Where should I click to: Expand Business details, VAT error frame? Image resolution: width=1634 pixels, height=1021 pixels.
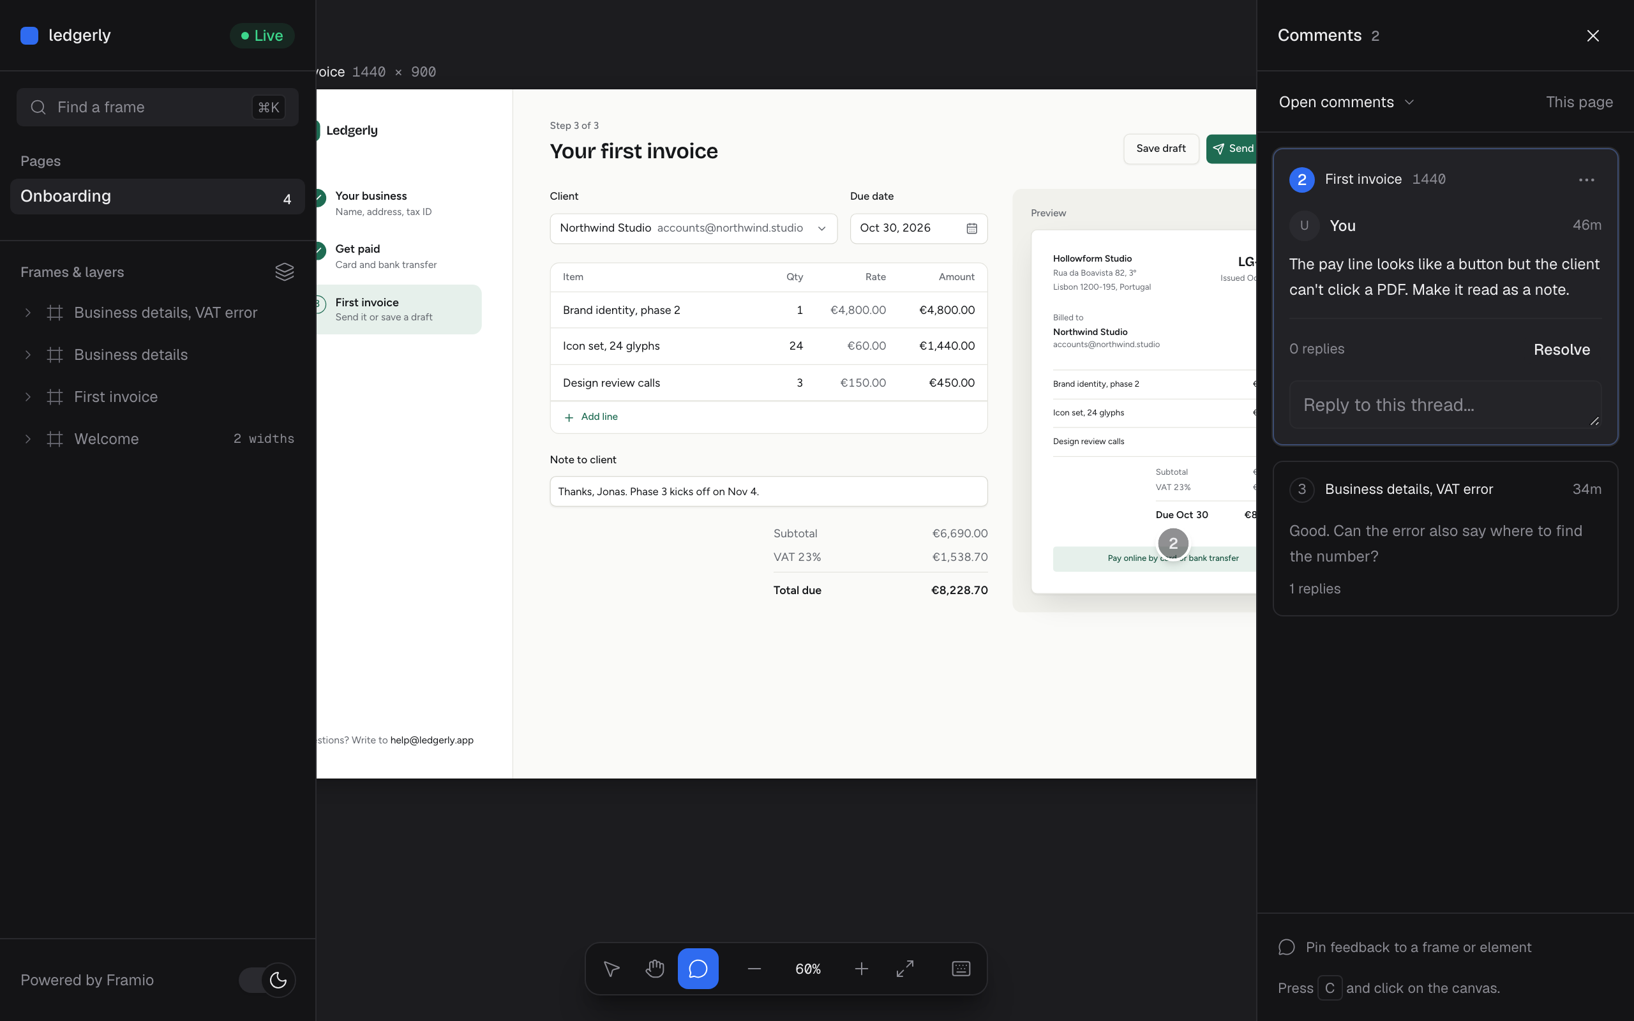click(27, 312)
